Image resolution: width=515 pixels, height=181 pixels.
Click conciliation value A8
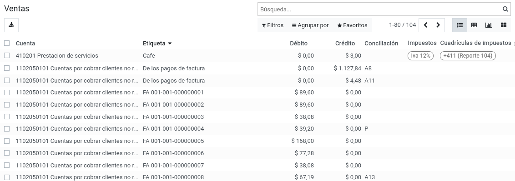[x=368, y=68]
